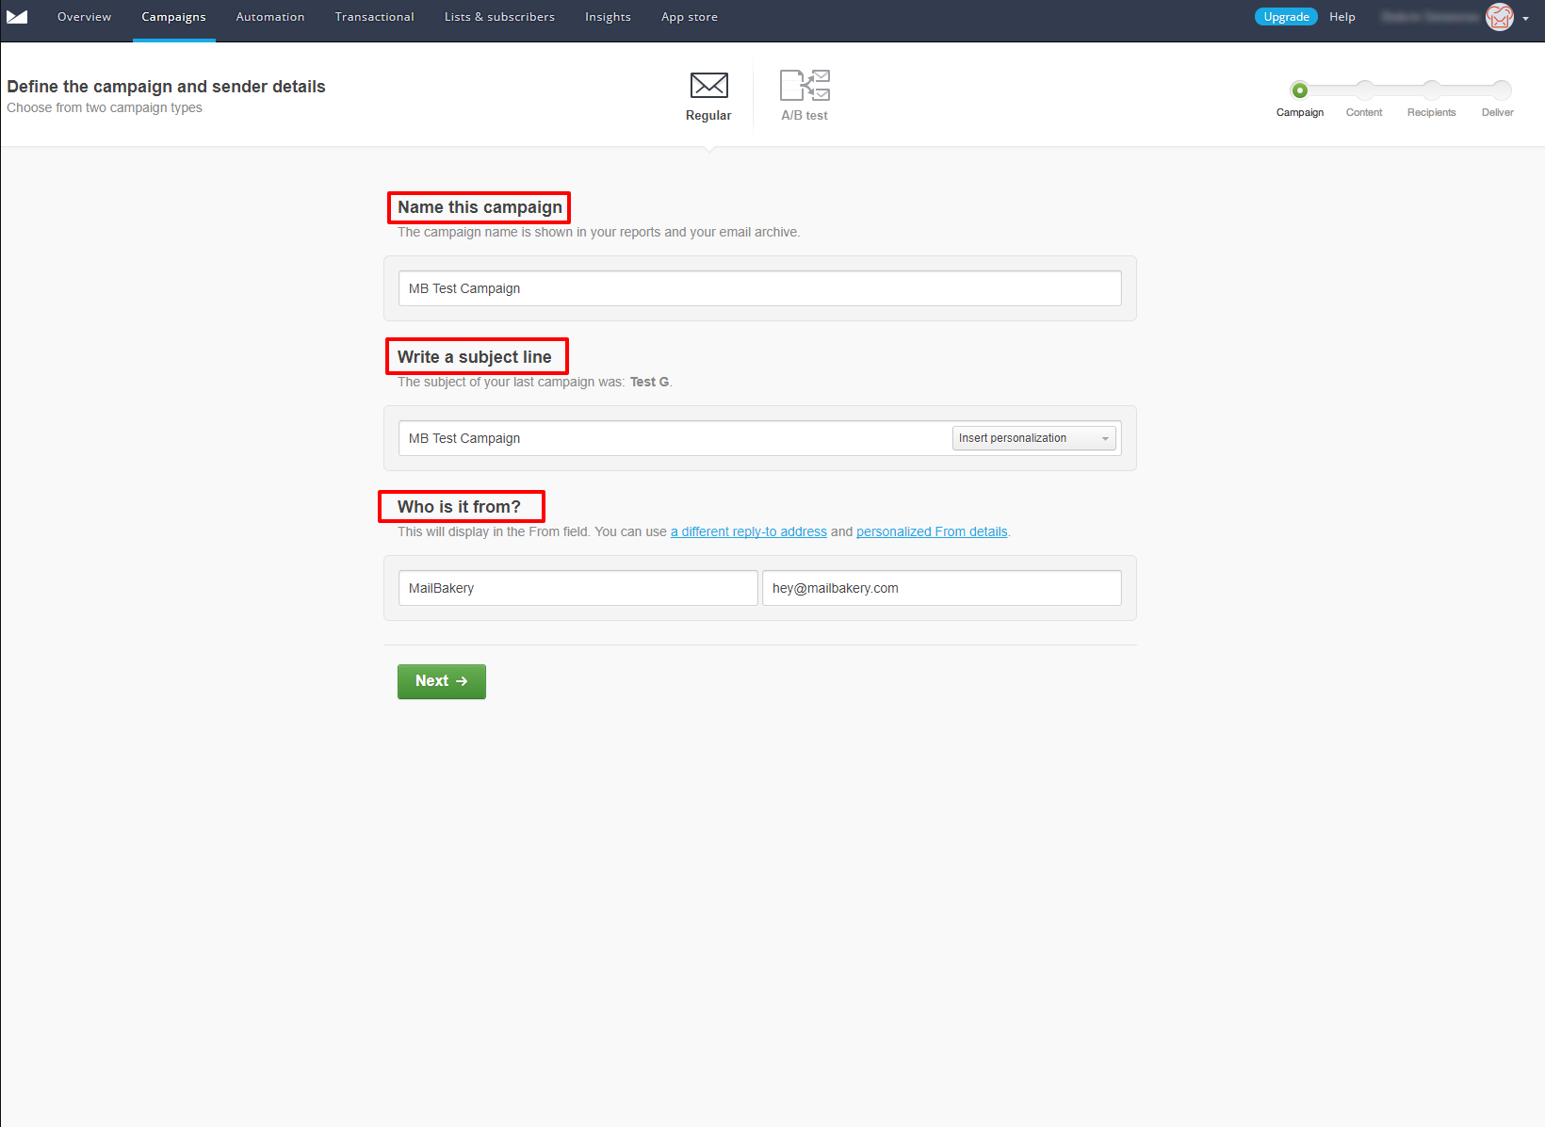Expand the Insert personalization dropdown
This screenshot has width=1545, height=1127.
pyautogui.click(x=1033, y=438)
